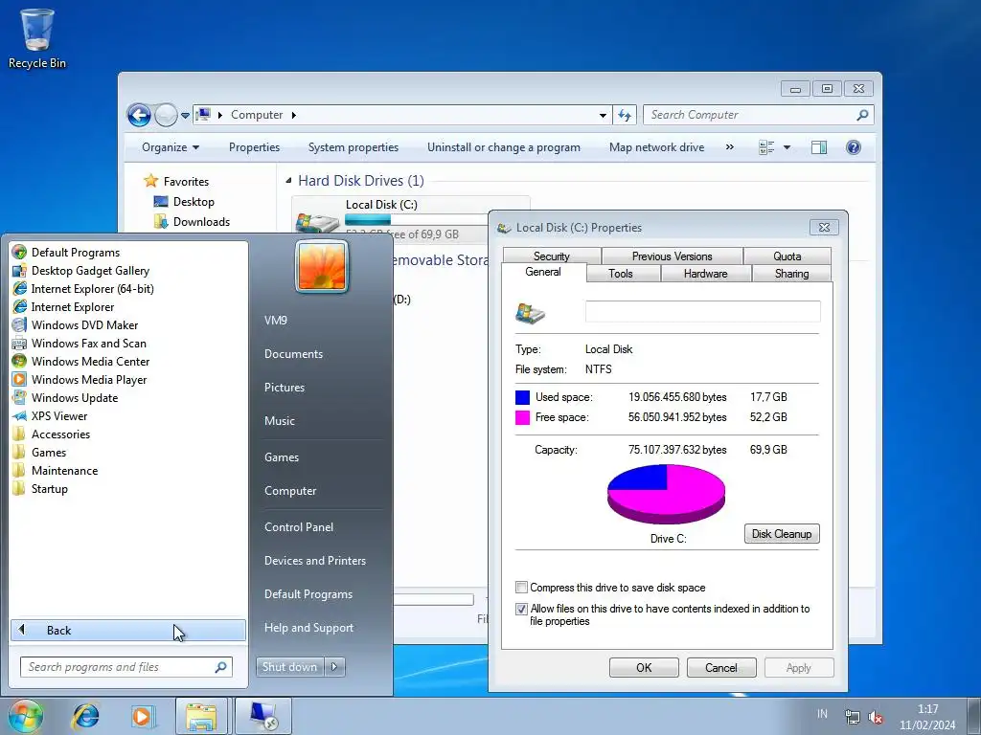Switch to the Security tab
The image size is (981, 735).
click(551, 256)
